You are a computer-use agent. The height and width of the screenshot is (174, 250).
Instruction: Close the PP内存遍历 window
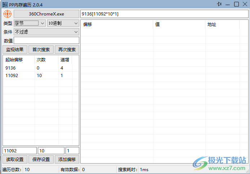click(x=245, y=4)
